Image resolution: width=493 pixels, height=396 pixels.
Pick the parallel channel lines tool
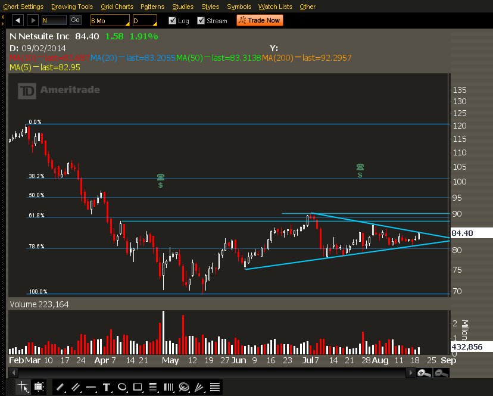point(76,387)
